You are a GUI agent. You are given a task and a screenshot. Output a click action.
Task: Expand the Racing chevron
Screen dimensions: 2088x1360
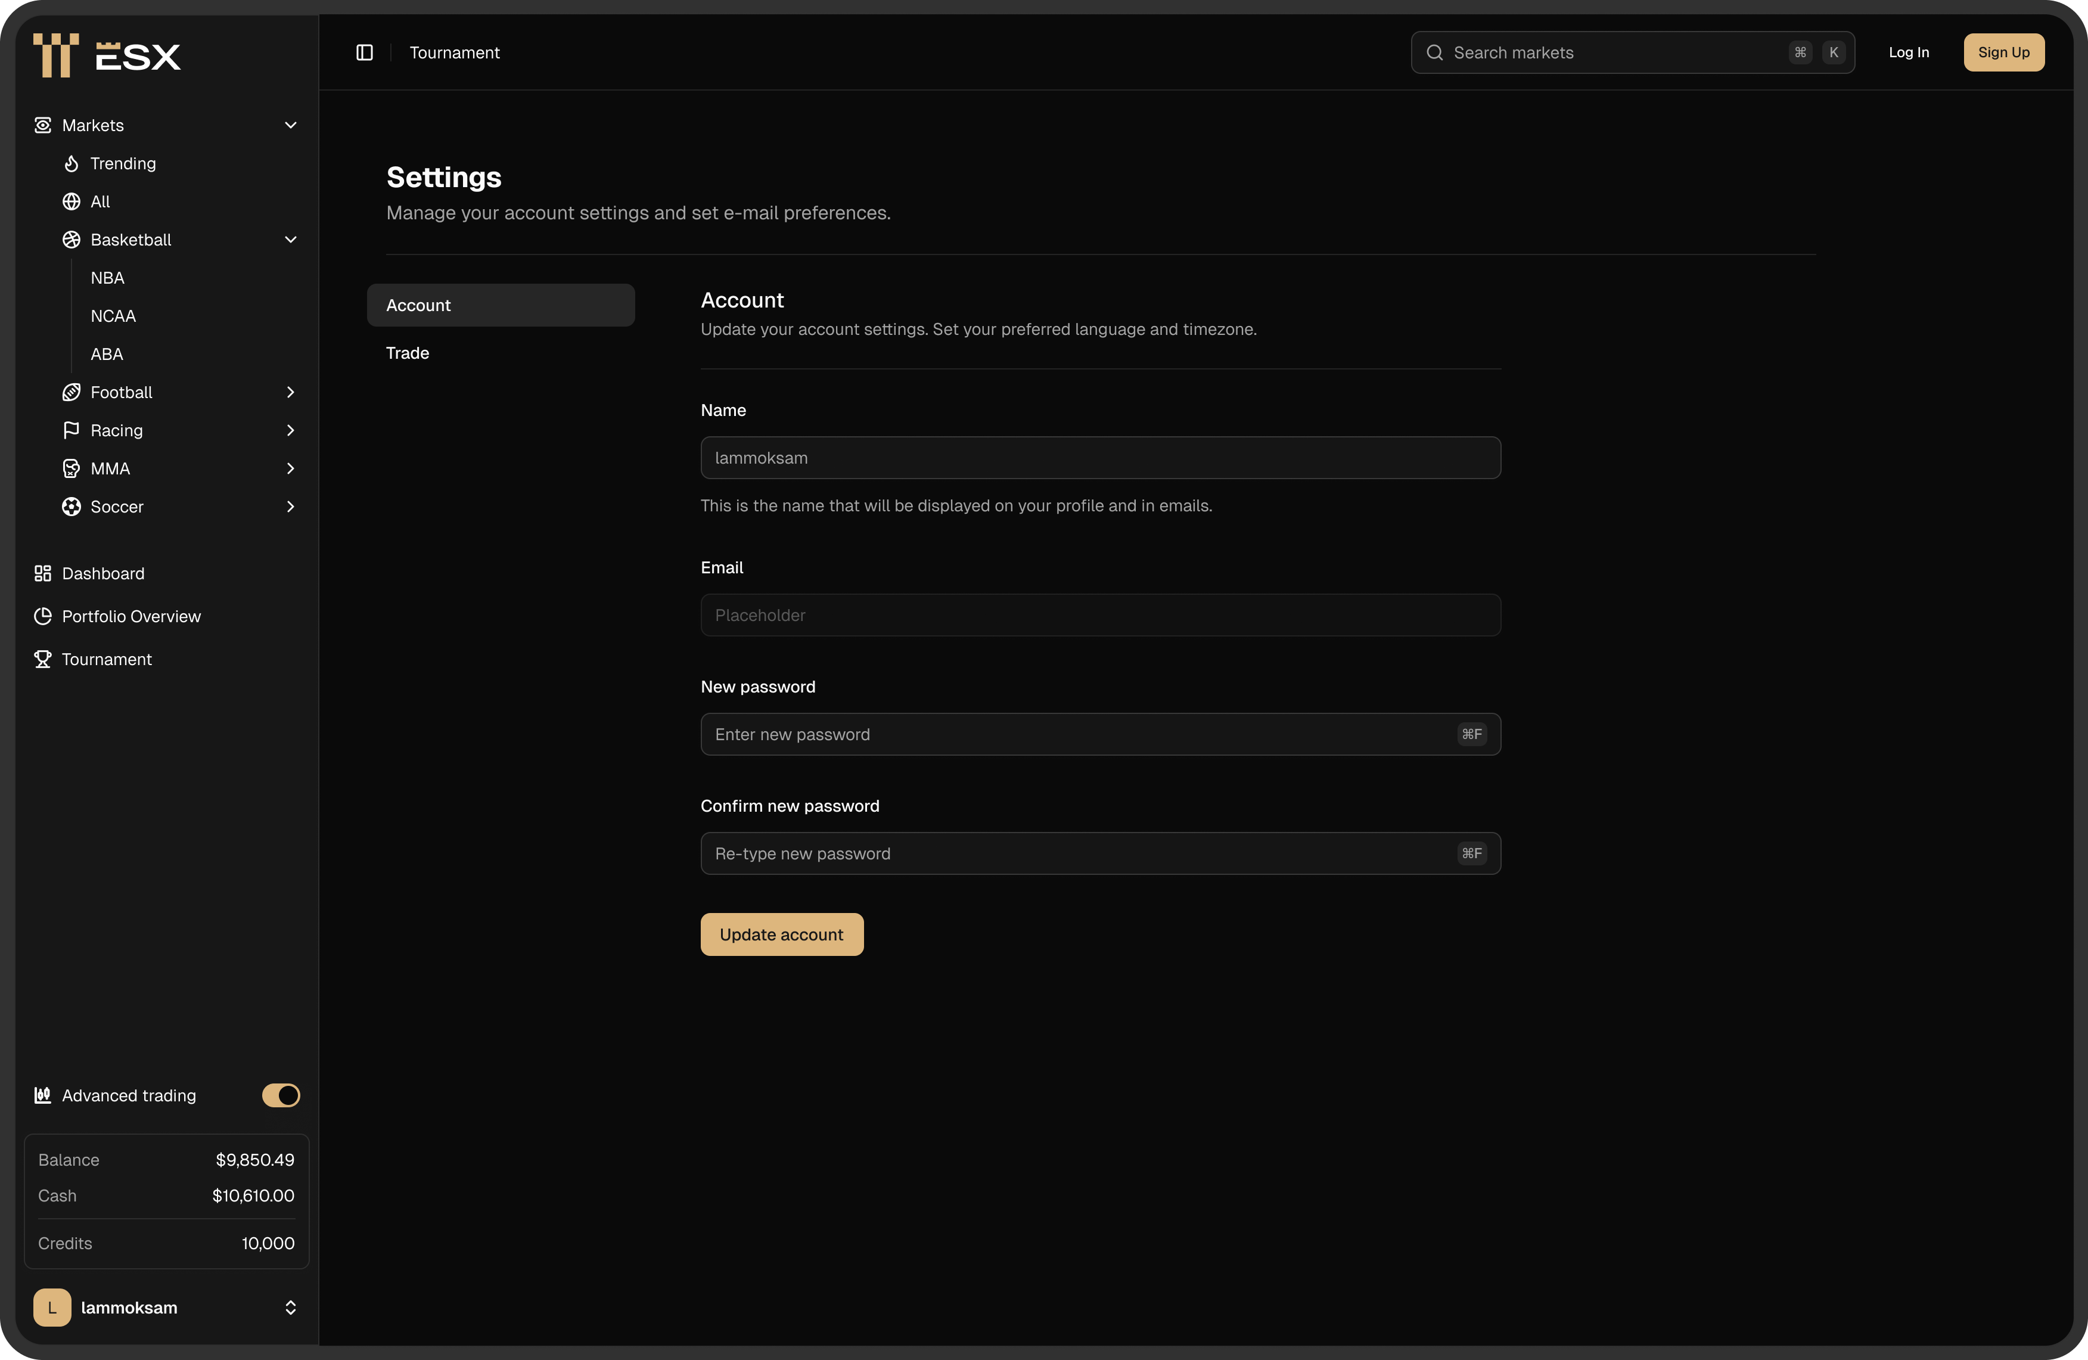point(290,430)
